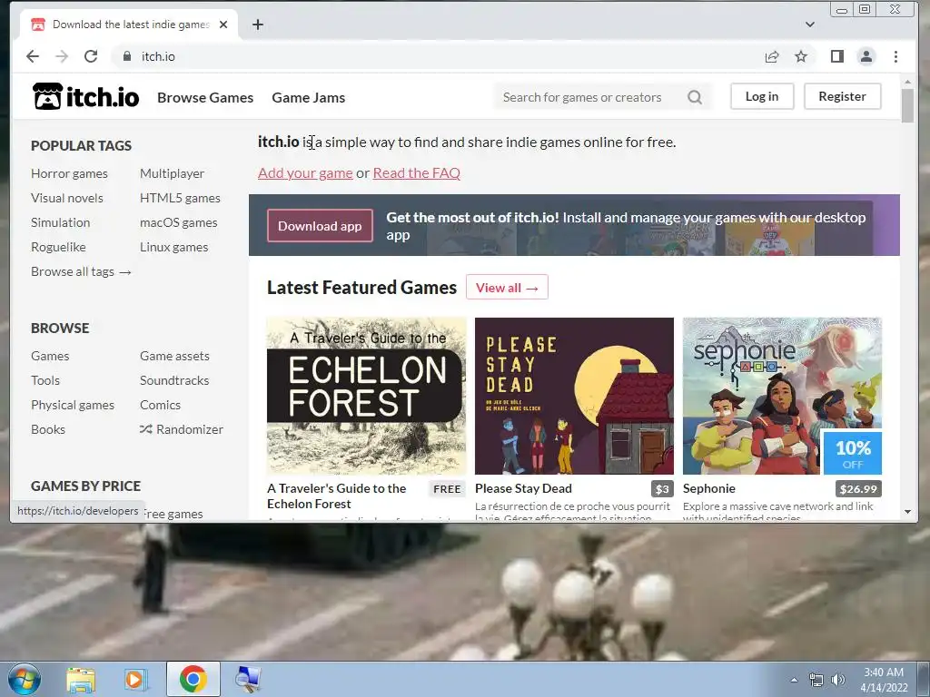
Task: Expand the tab search dropdown arrow
Action: point(809,25)
